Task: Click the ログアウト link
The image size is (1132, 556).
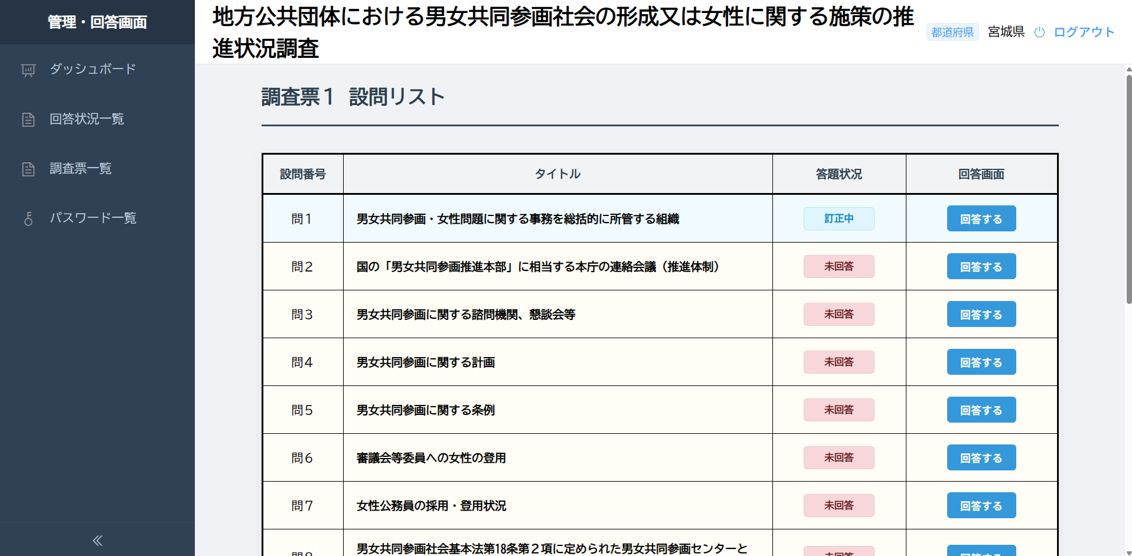Action: (1084, 32)
